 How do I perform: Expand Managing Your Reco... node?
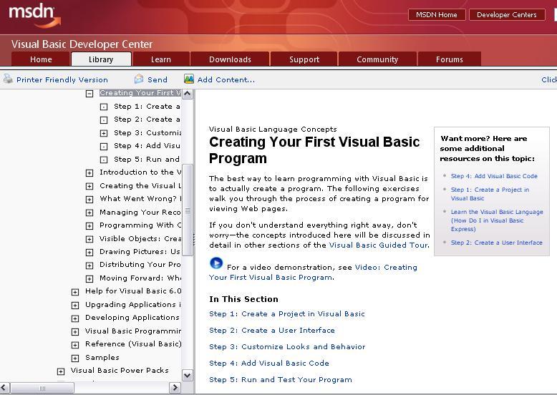tap(89, 213)
